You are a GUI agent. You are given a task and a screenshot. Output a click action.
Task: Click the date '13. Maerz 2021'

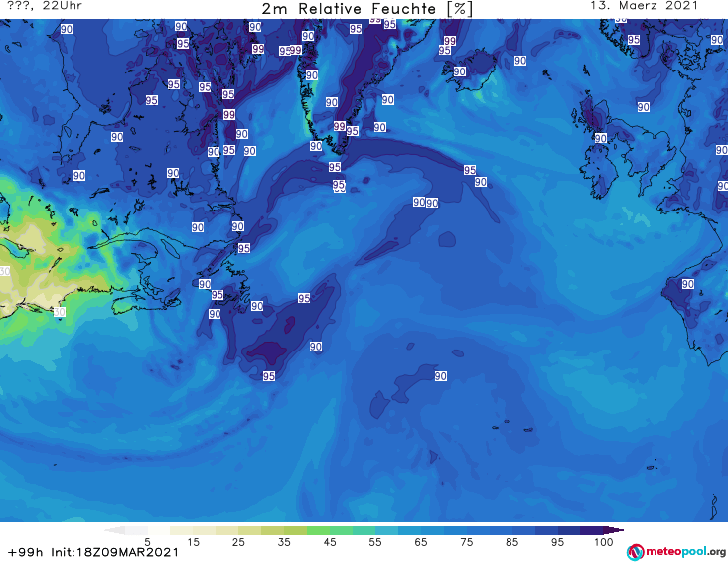tap(644, 6)
